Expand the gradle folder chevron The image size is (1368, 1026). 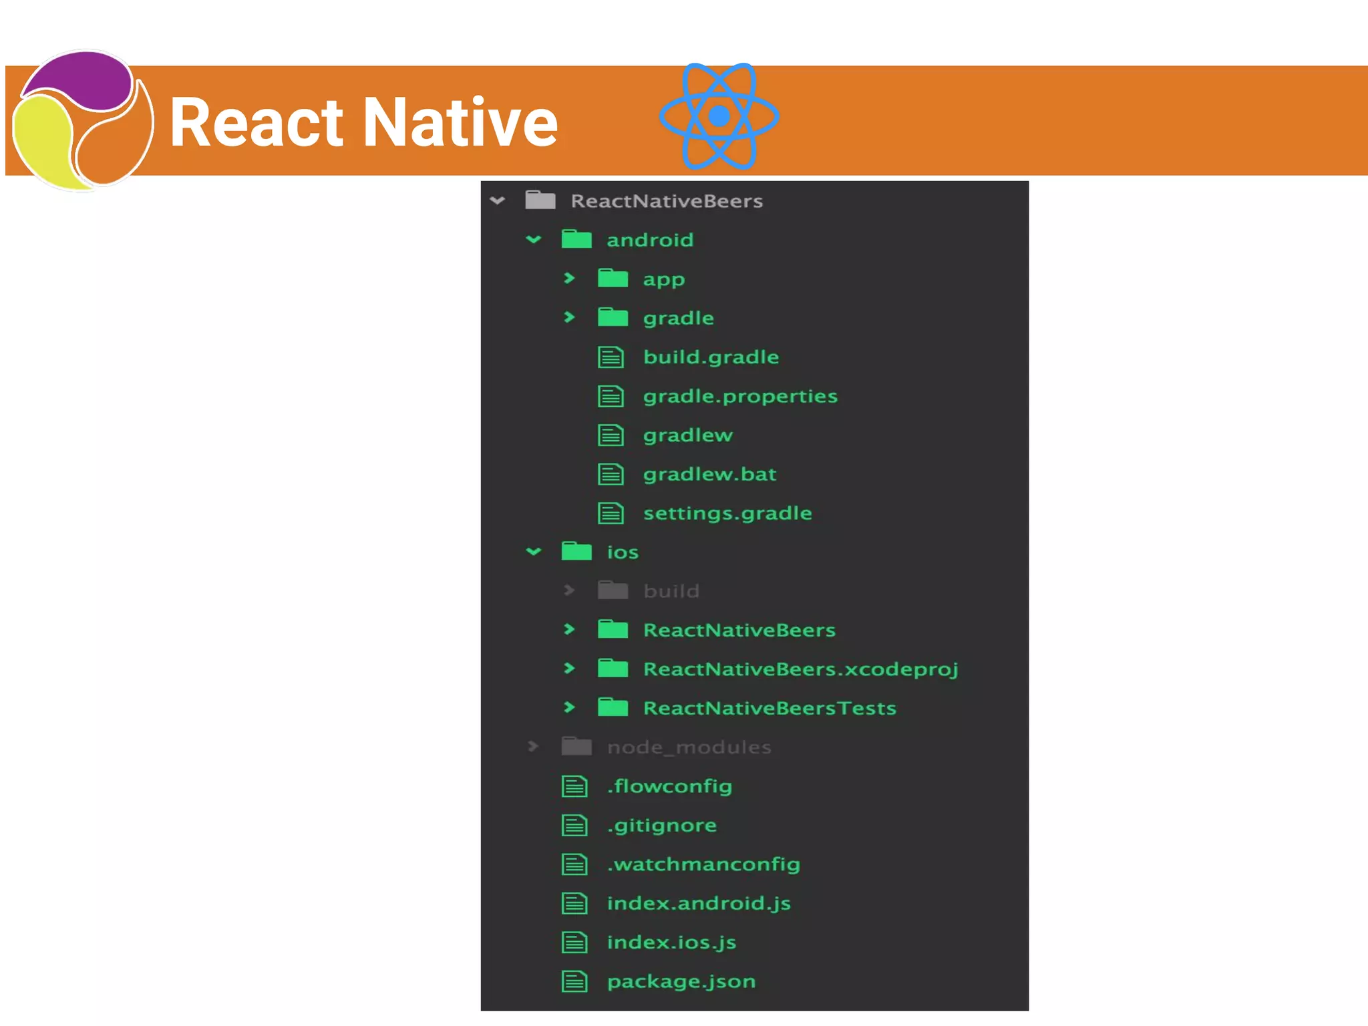pos(570,317)
